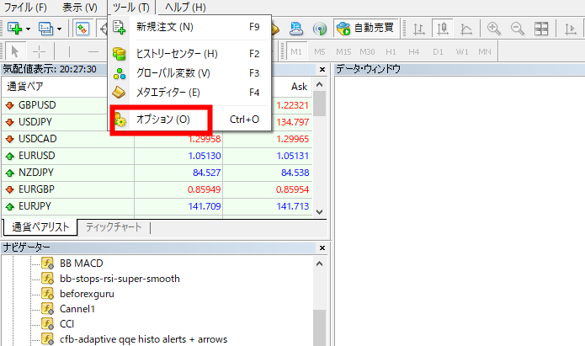585x346 pixels.
Task: Click the tile windows grid icon
Action: [541, 29]
